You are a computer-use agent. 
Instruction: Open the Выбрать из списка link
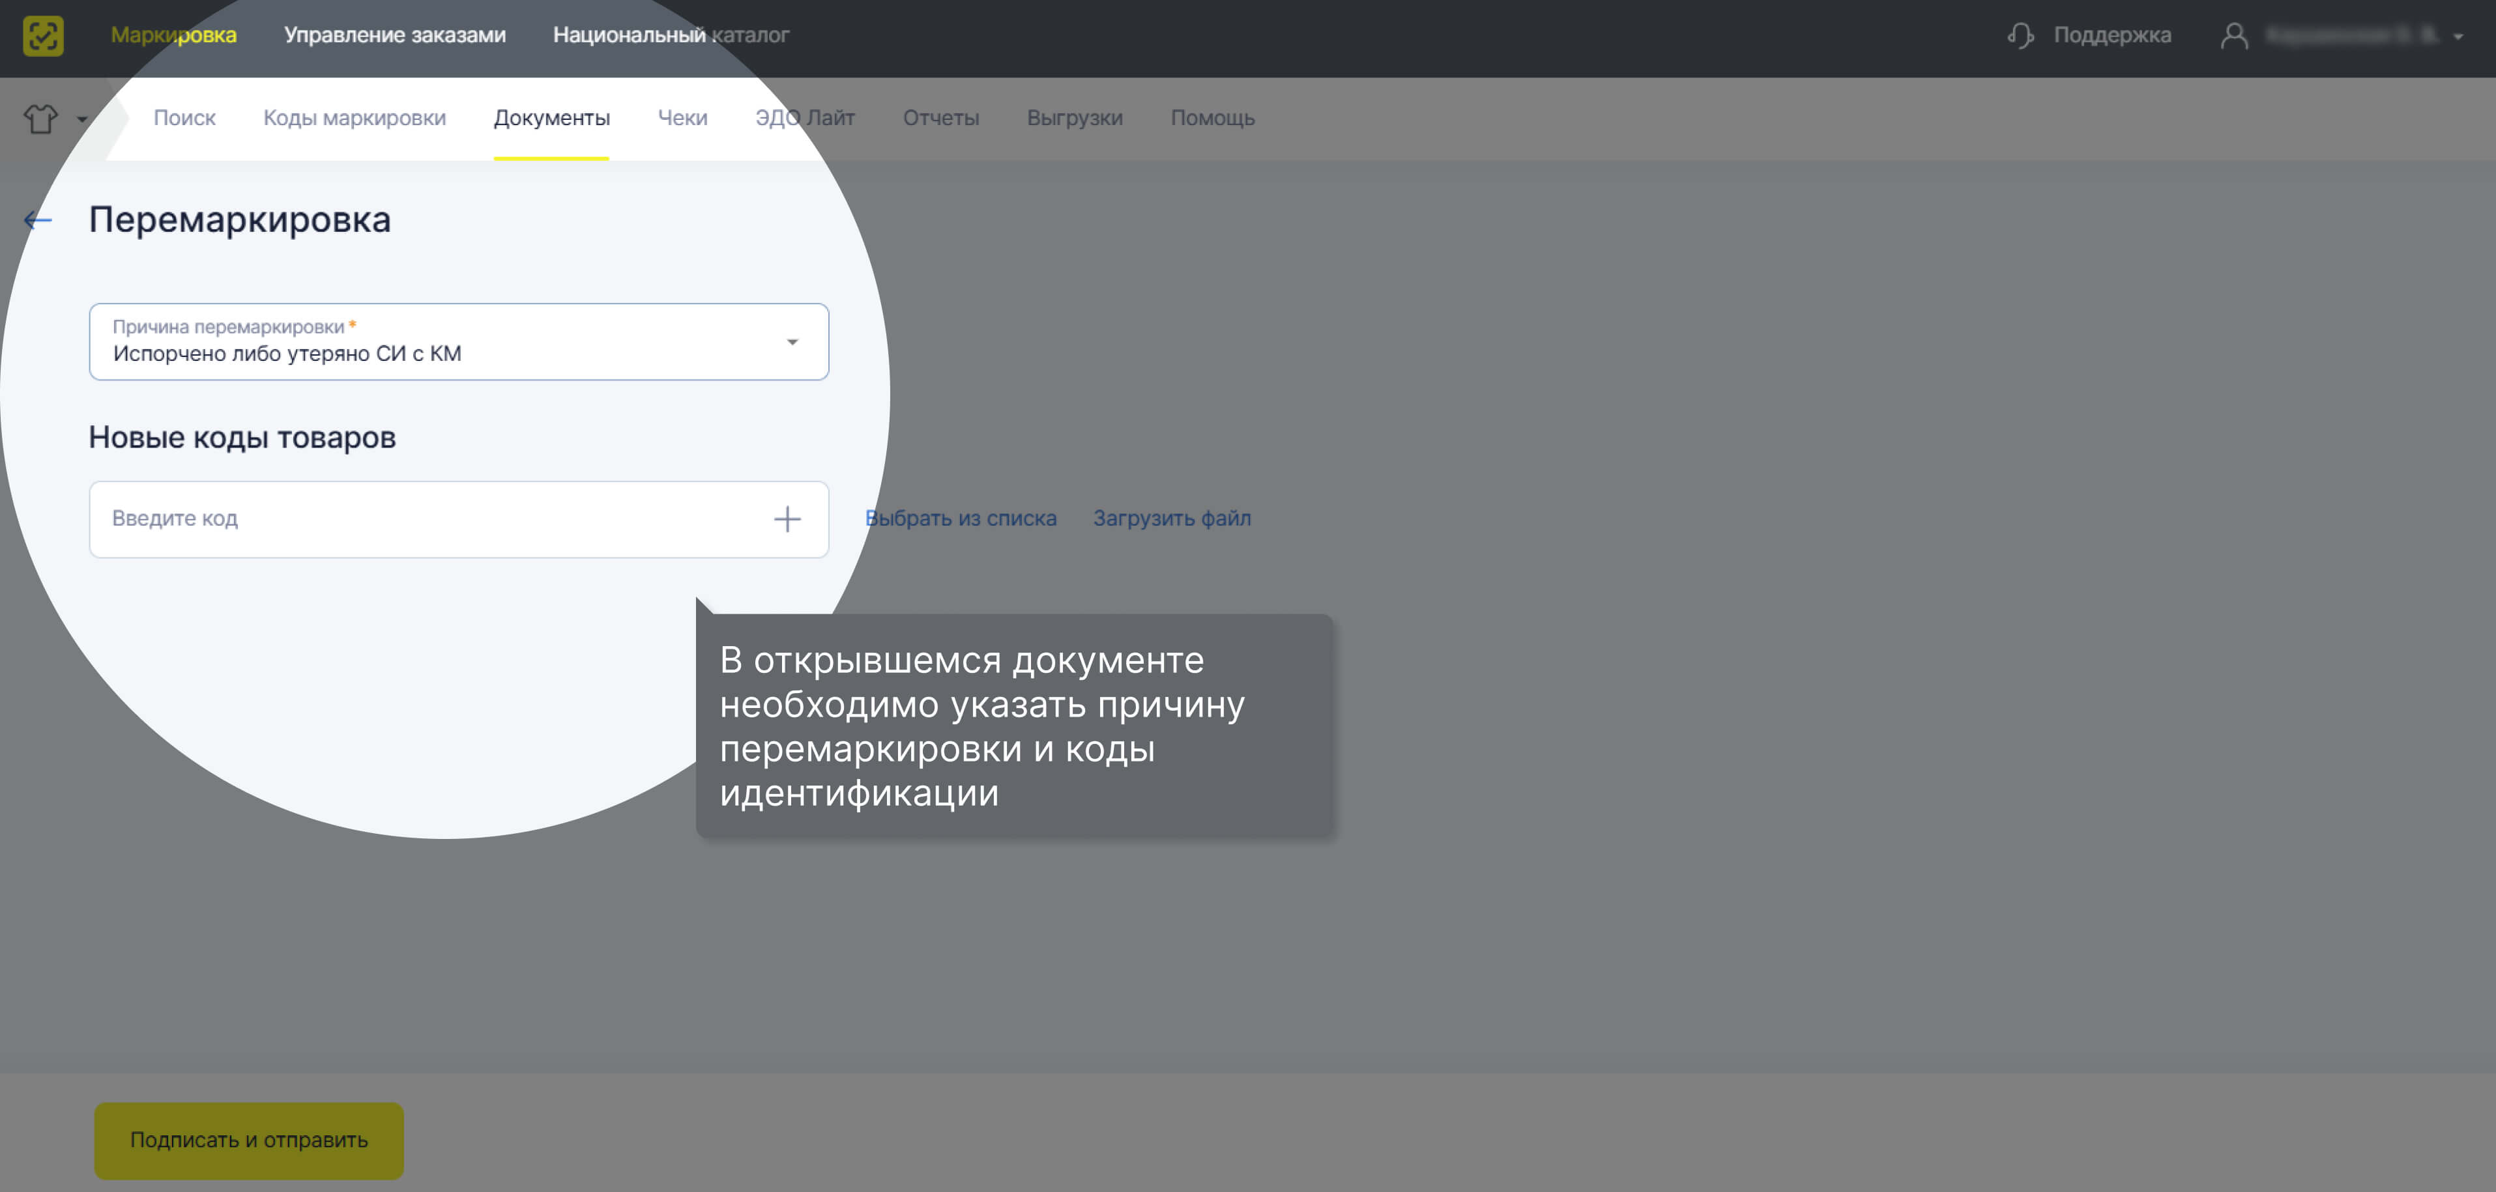click(x=960, y=518)
